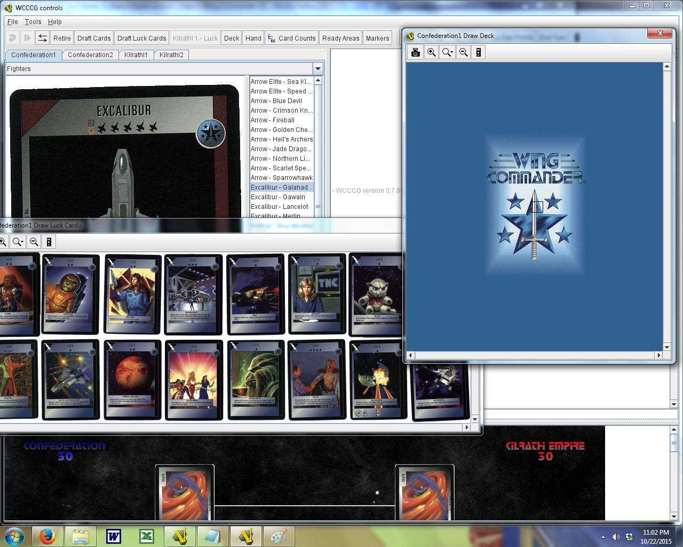Switch to the Kilrathi1 tab
The height and width of the screenshot is (547, 683).
coord(136,55)
